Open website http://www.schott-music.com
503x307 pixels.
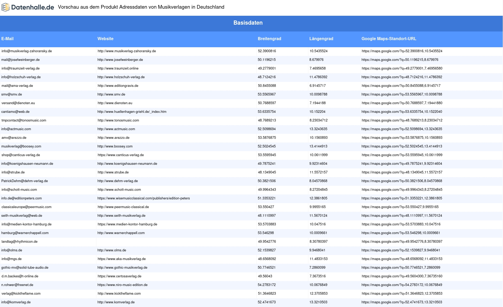pos(119,190)
